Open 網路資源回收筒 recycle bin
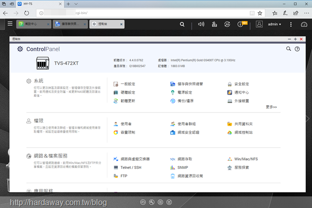The width and height of the screenshot is (312, 208). click(x=187, y=176)
